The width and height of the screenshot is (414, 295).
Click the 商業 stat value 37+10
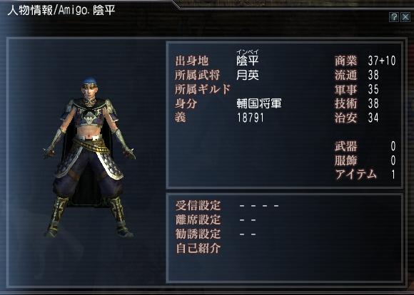(x=382, y=61)
